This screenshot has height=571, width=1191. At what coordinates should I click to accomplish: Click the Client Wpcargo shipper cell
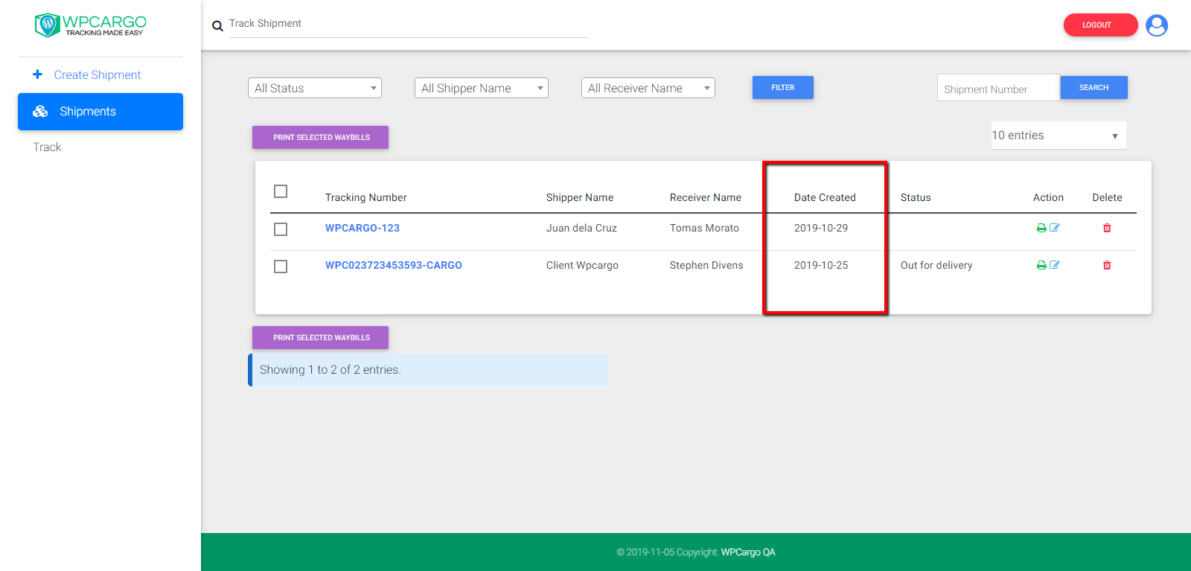[582, 265]
